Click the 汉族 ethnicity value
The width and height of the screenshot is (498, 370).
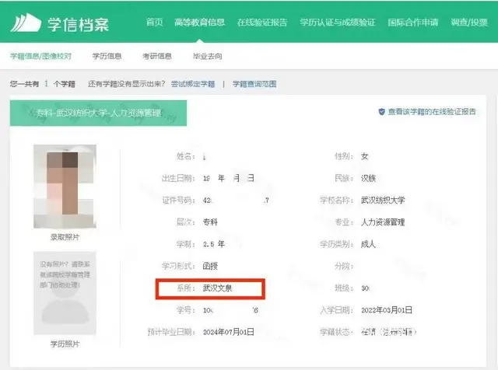click(368, 178)
